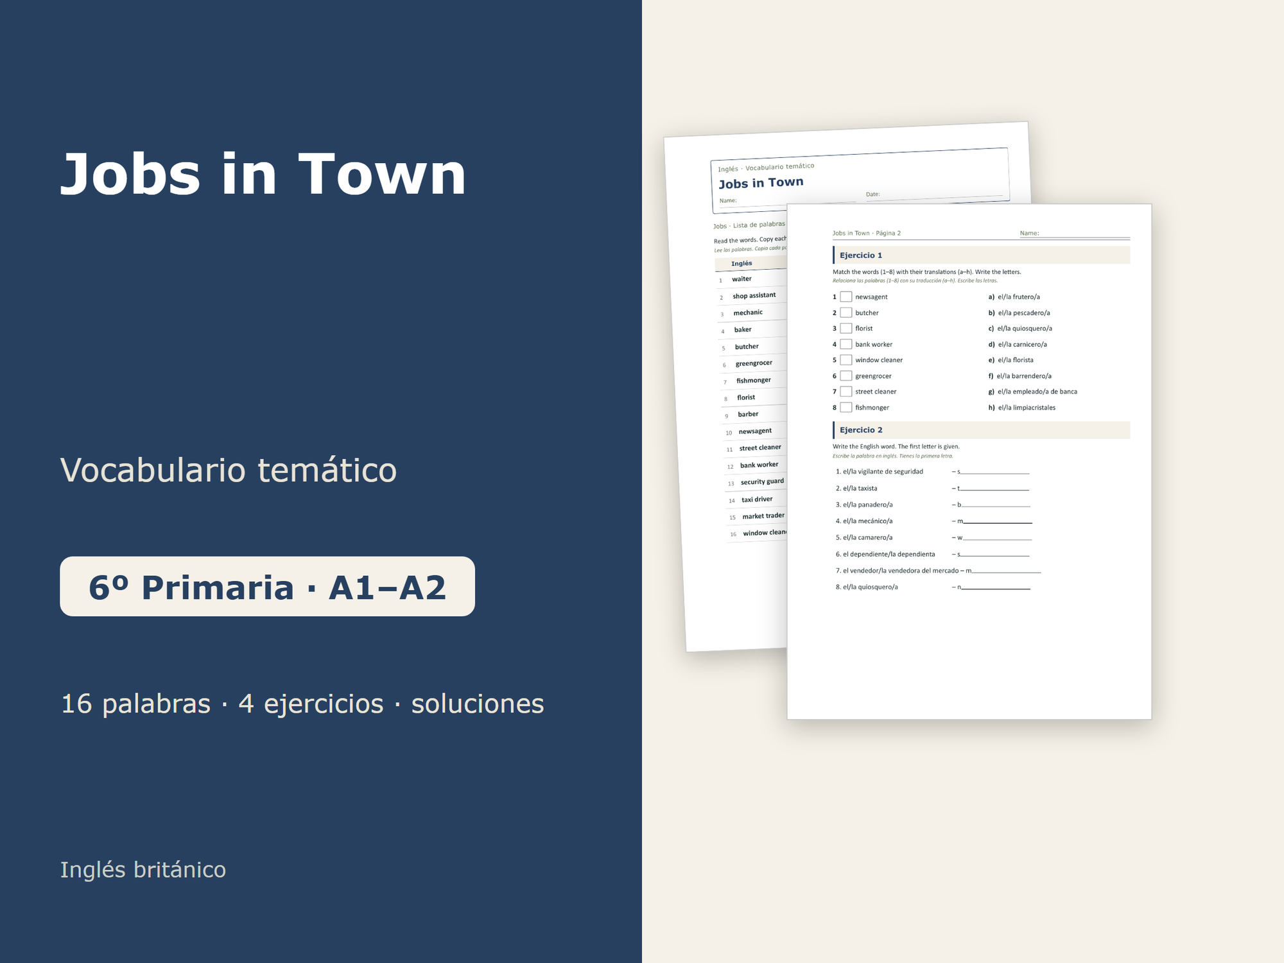The image size is (1284, 963).
Task: Click the answer line for 'el/la panadero/a'
Action: 996,505
